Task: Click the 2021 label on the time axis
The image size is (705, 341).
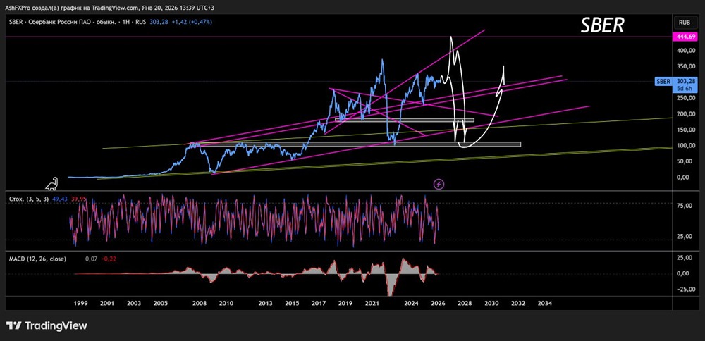Action: click(372, 303)
